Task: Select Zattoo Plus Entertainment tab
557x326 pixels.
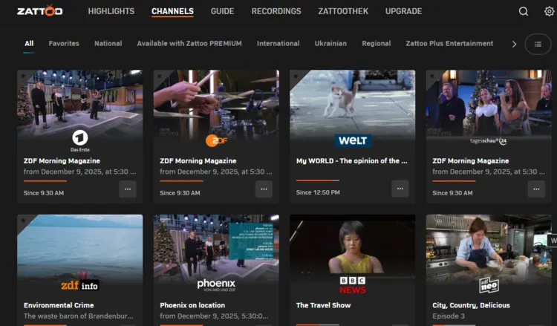Action: coord(449,44)
